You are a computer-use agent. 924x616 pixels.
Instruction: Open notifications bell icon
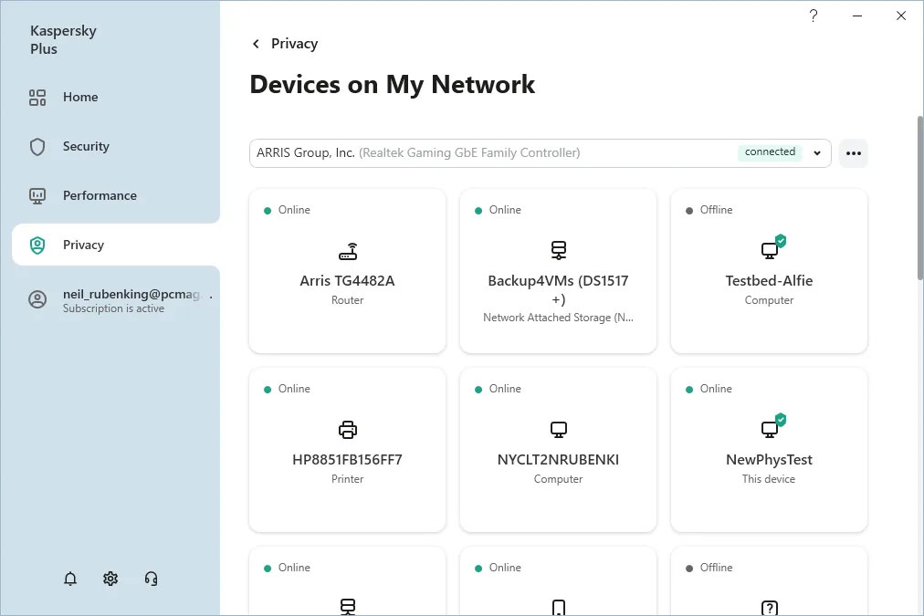click(x=70, y=579)
